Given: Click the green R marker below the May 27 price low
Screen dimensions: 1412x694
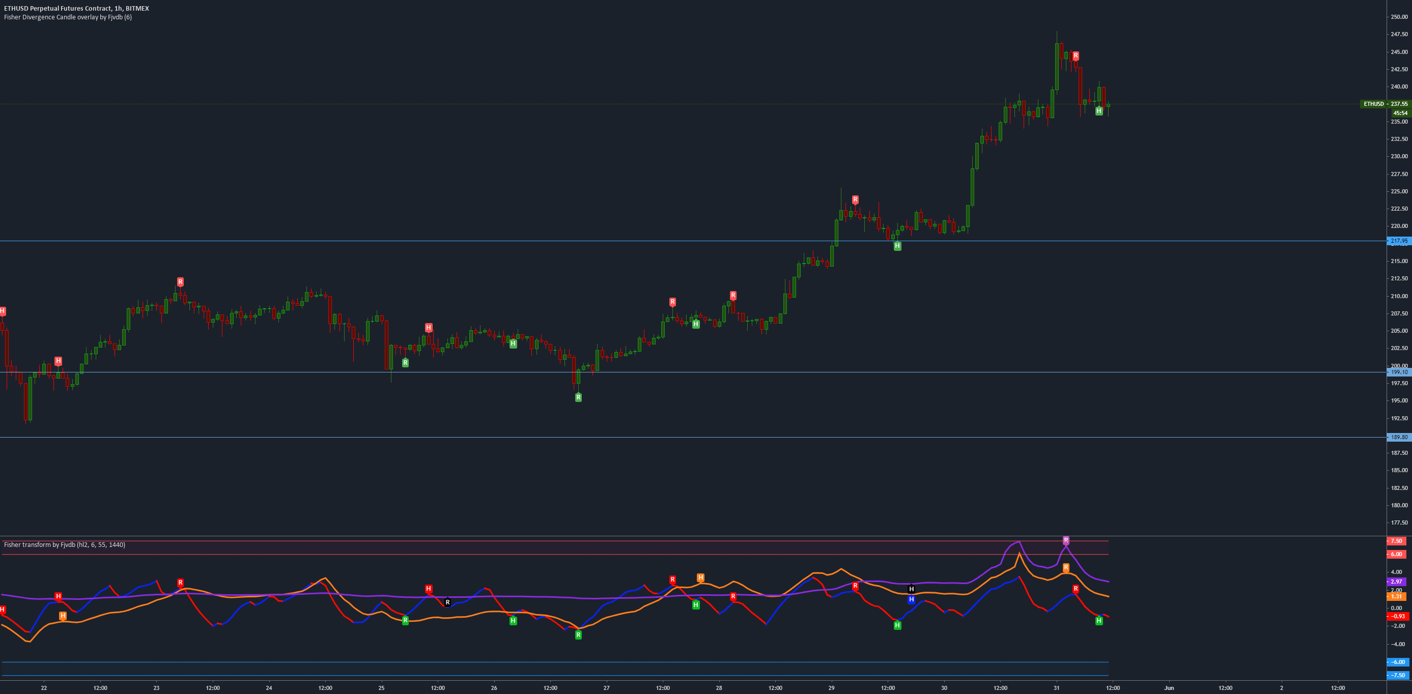Looking at the screenshot, I should click(578, 397).
